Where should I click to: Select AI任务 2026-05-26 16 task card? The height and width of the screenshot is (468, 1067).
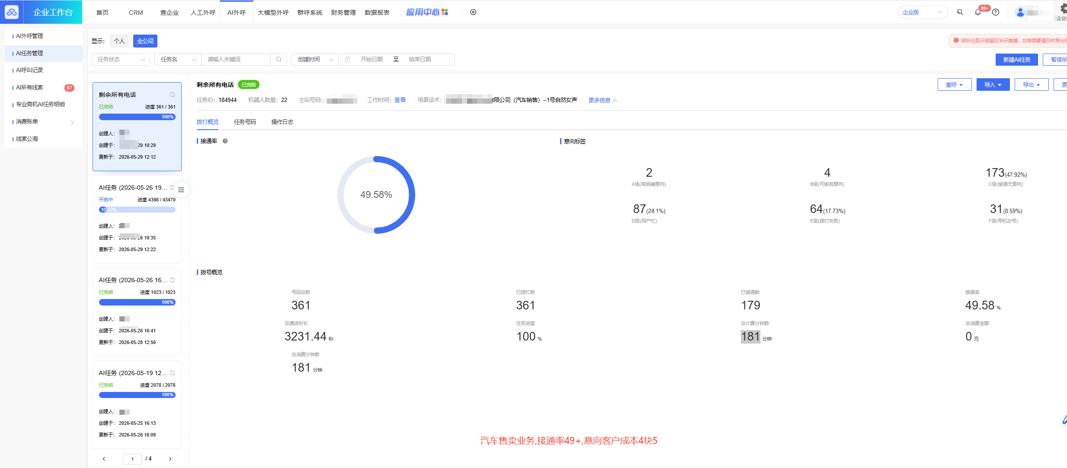tap(137, 312)
